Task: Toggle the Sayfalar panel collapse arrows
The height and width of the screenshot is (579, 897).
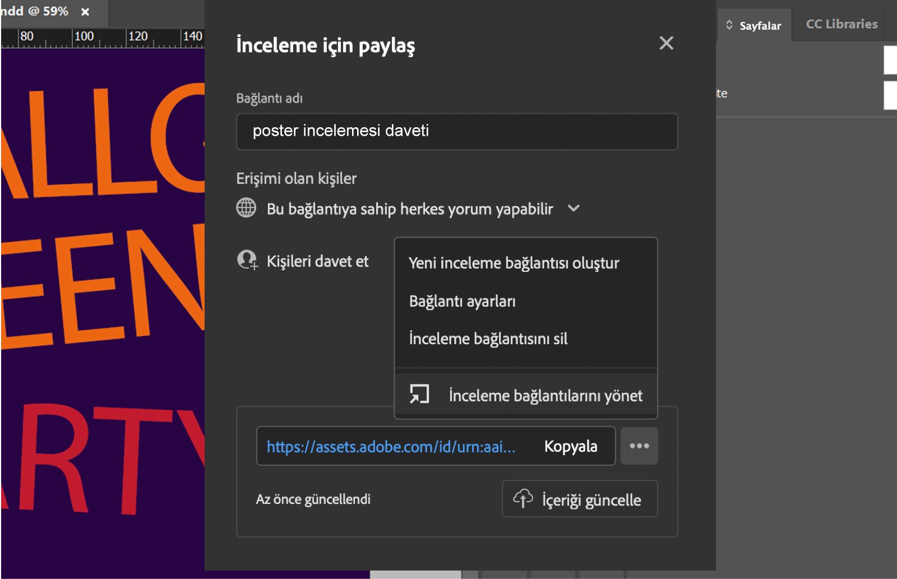Action: [x=729, y=25]
